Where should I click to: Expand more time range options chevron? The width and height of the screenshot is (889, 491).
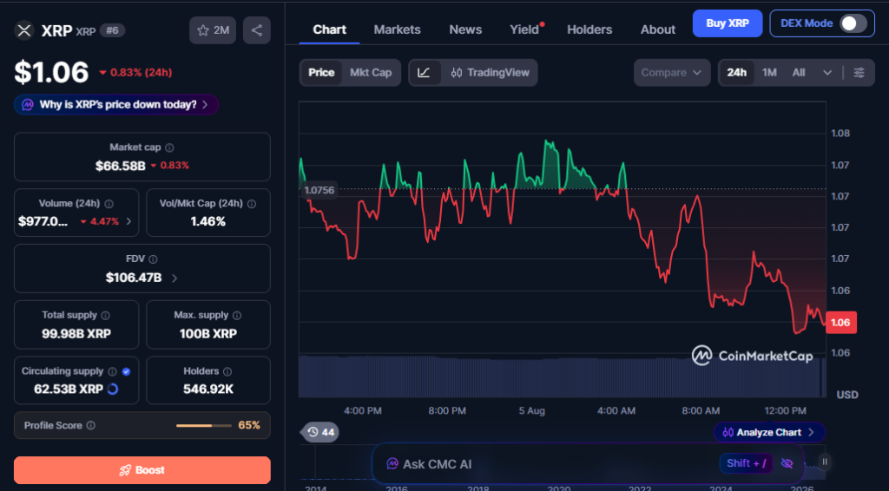(827, 73)
